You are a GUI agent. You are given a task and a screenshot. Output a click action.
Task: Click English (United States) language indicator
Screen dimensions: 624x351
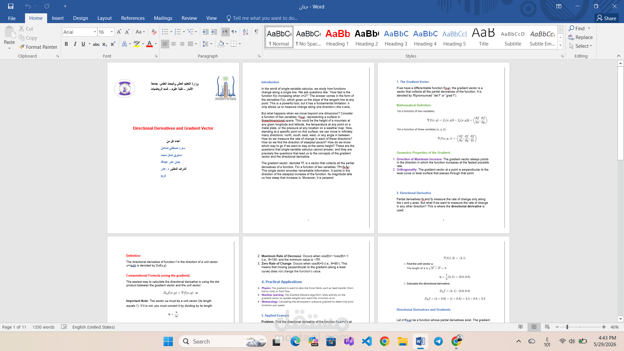click(94, 327)
